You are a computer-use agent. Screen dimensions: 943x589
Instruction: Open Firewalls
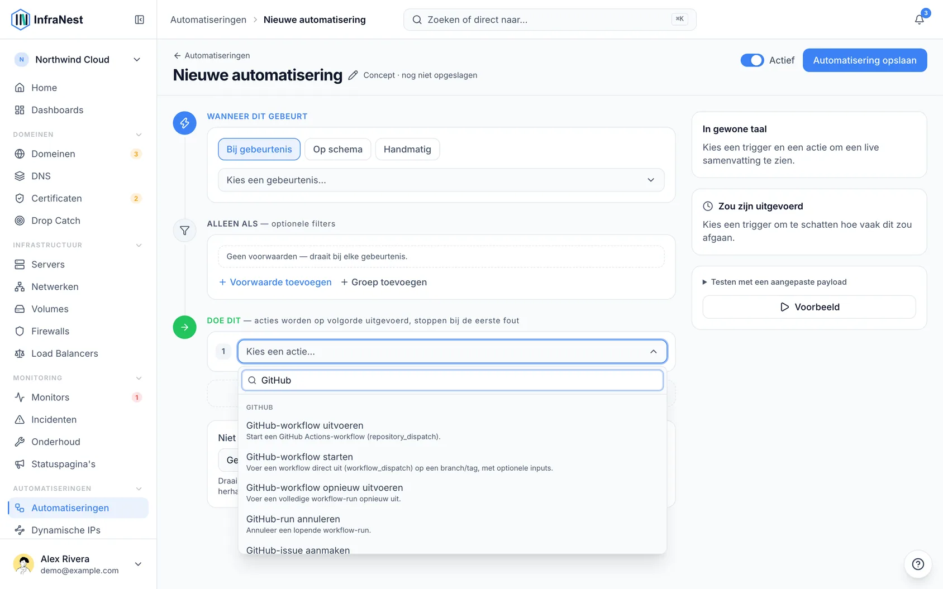(78, 331)
